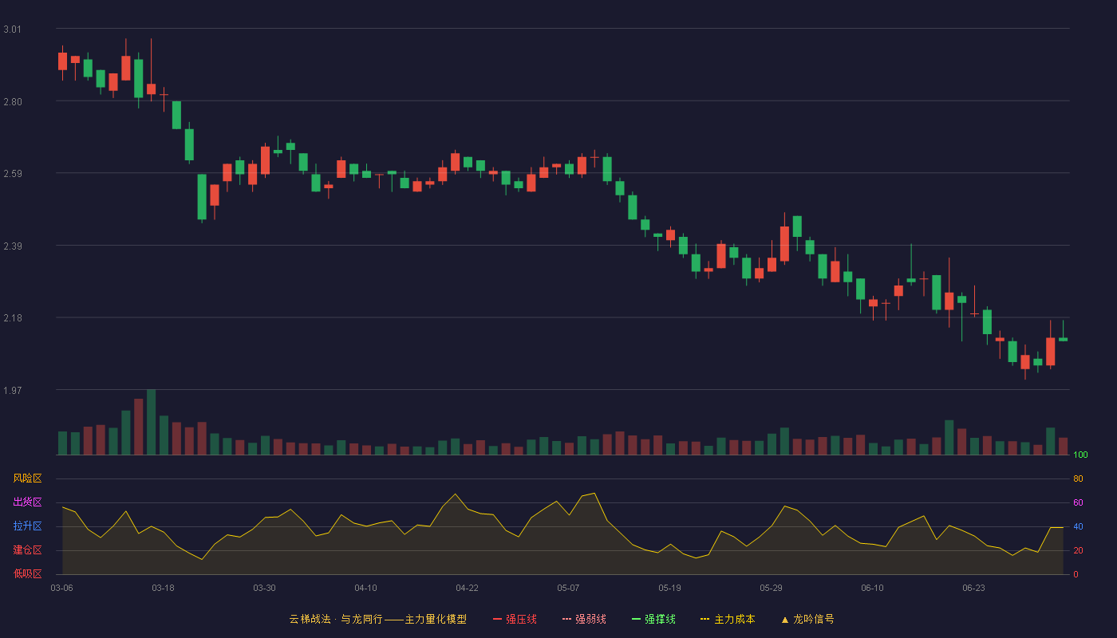This screenshot has width=1117, height=638.
Task: Toggle the 强压线 legend series
Action: [515, 619]
